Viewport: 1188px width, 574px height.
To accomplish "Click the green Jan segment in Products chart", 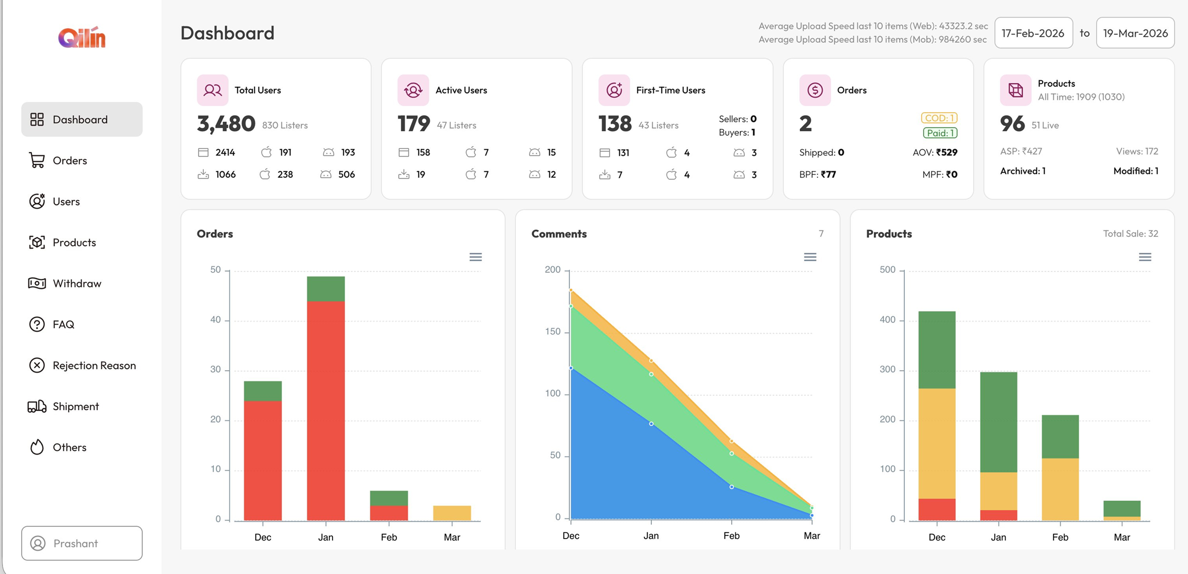I will [998, 422].
